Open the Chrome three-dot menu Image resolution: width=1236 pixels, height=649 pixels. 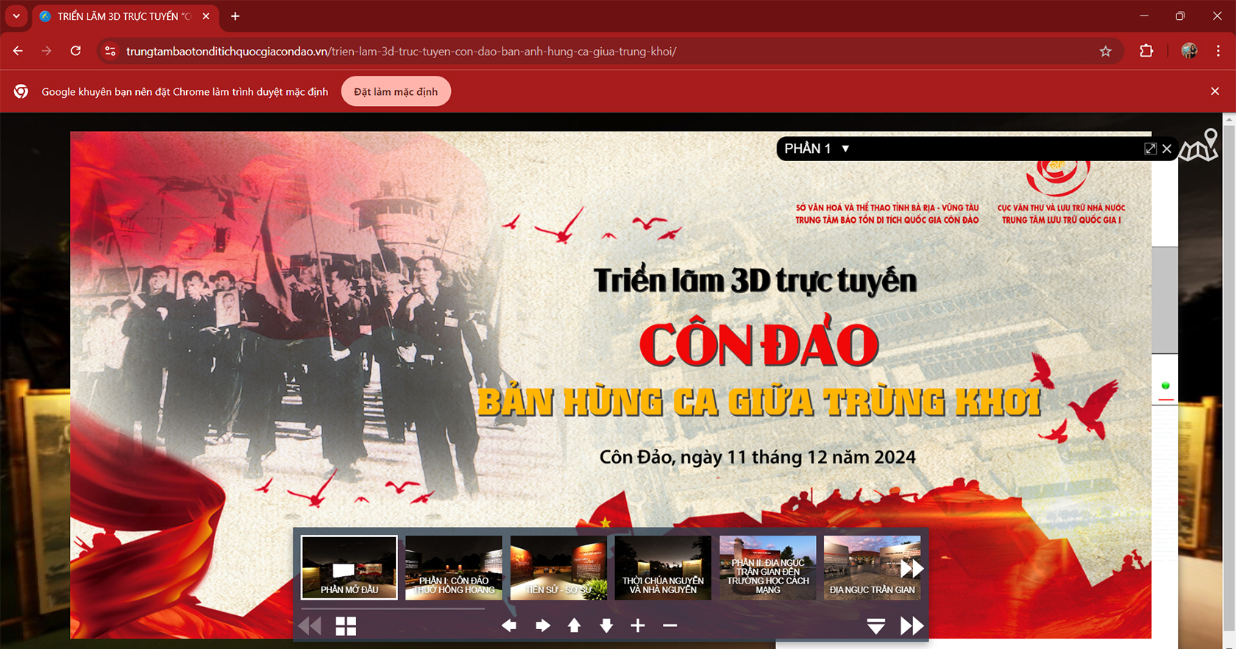click(1218, 51)
